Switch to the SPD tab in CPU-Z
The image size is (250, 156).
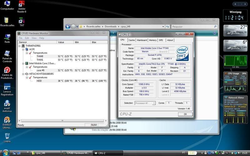click(161, 40)
